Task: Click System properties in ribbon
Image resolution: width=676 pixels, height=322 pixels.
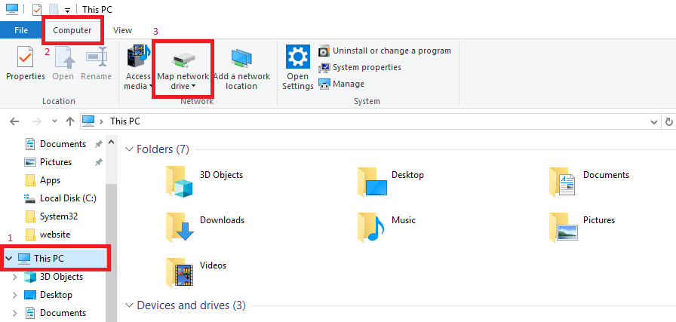Action: [366, 67]
